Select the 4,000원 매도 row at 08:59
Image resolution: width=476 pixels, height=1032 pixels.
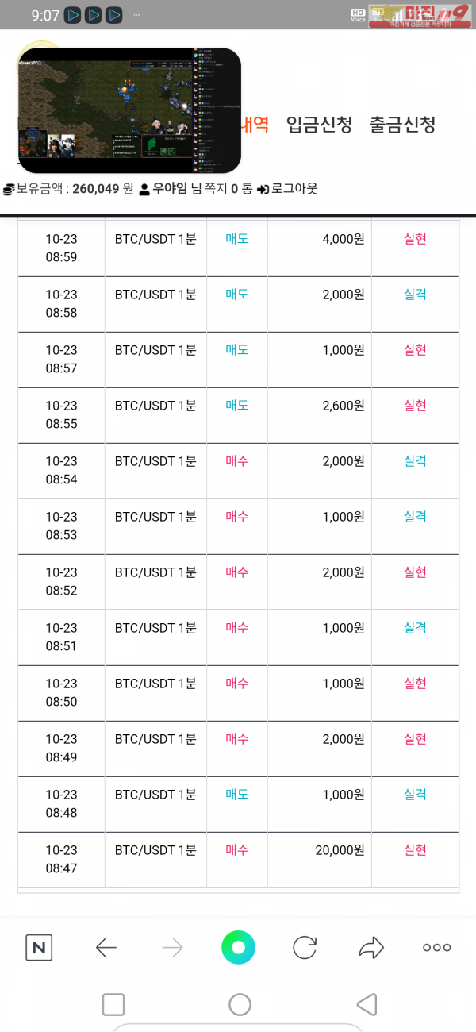pos(238,248)
